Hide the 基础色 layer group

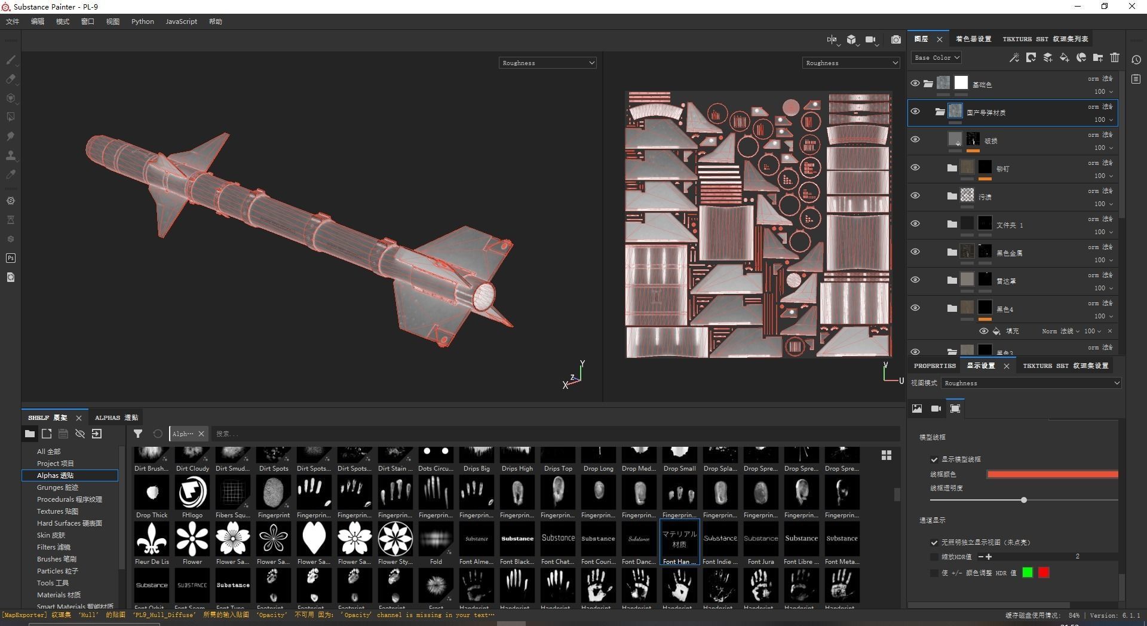(x=915, y=84)
